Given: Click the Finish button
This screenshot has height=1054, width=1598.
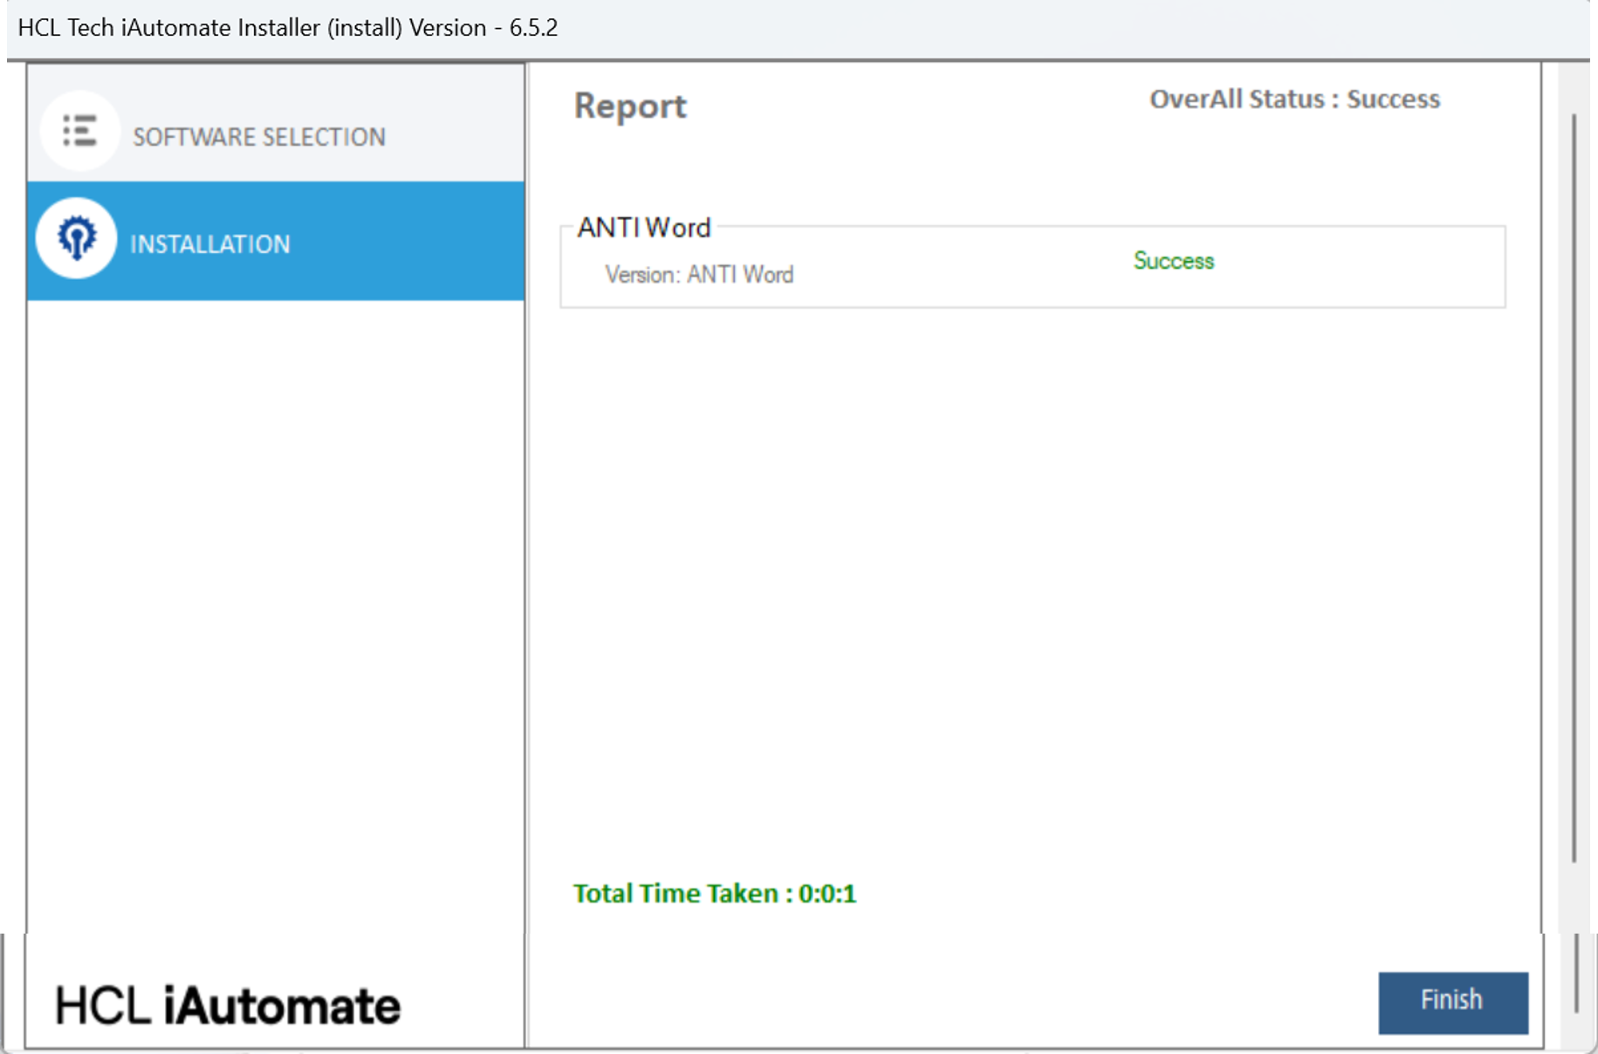Looking at the screenshot, I should tap(1453, 1002).
